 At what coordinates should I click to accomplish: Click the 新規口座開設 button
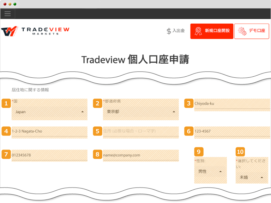[x=212, y=31]
